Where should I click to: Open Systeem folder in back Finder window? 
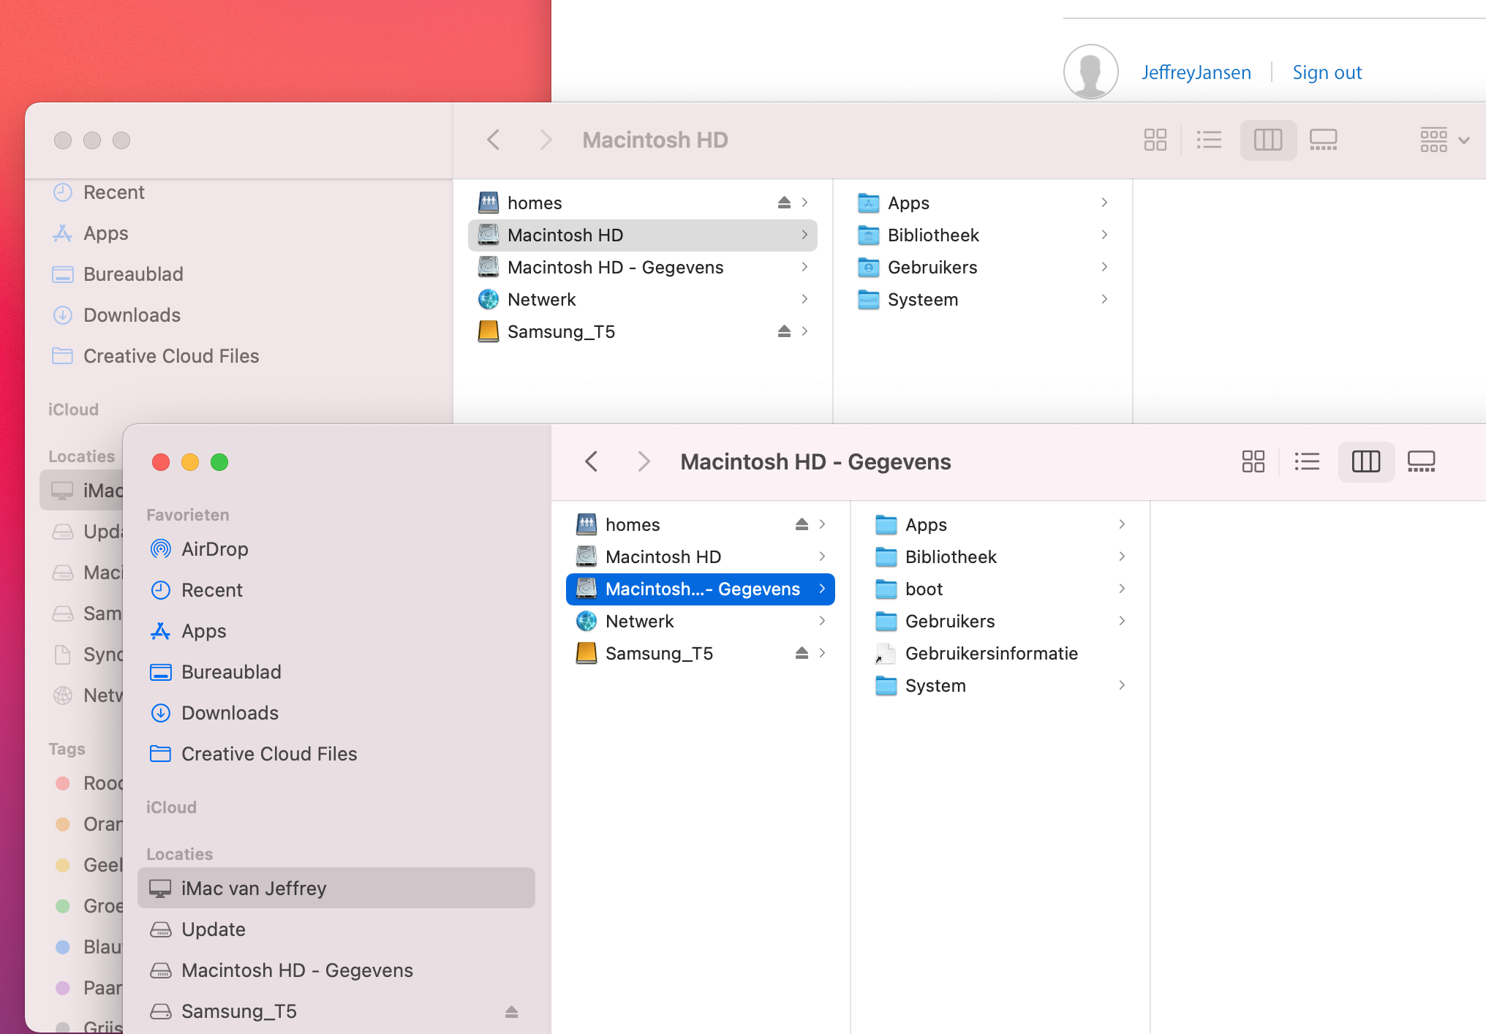[922, 299]
